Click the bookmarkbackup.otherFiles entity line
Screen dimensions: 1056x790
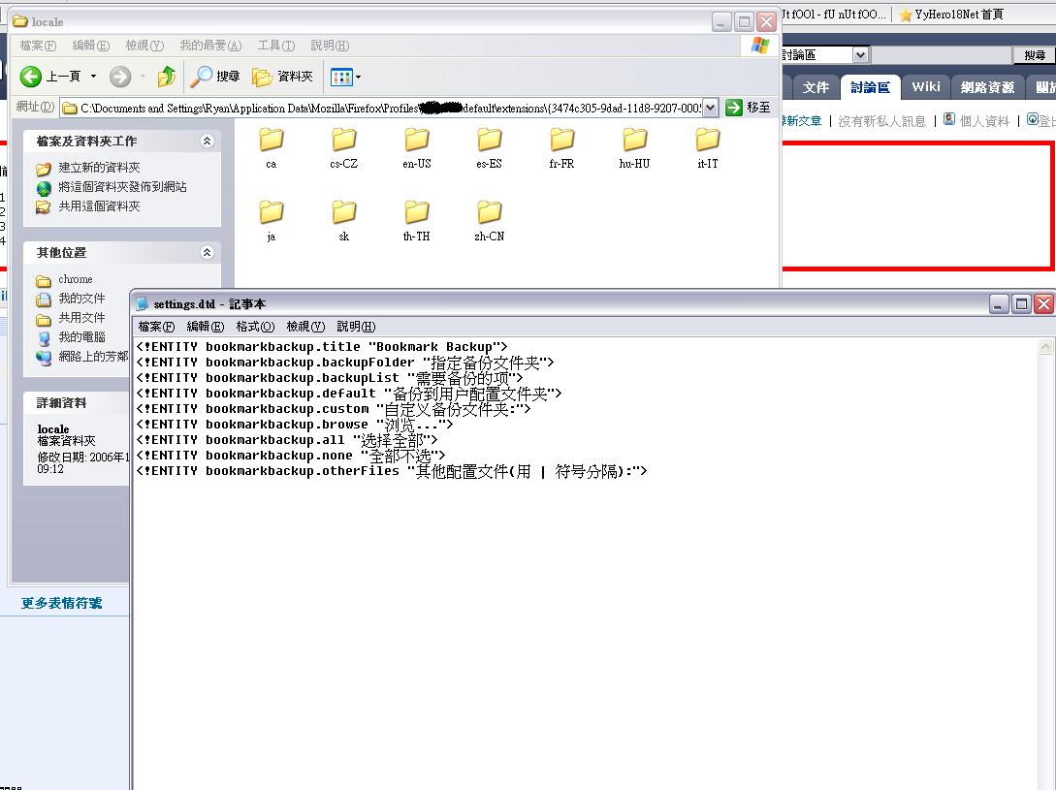[x=392, y=471]
